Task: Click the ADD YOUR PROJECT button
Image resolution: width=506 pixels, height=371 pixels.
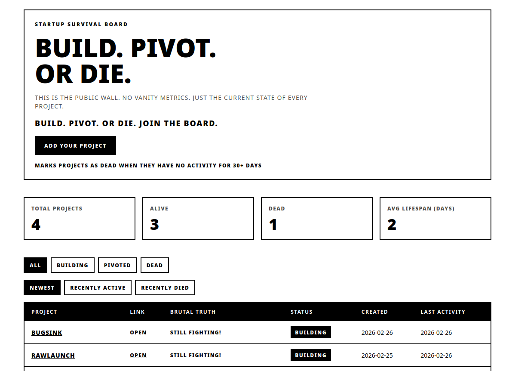Action: 75,145
